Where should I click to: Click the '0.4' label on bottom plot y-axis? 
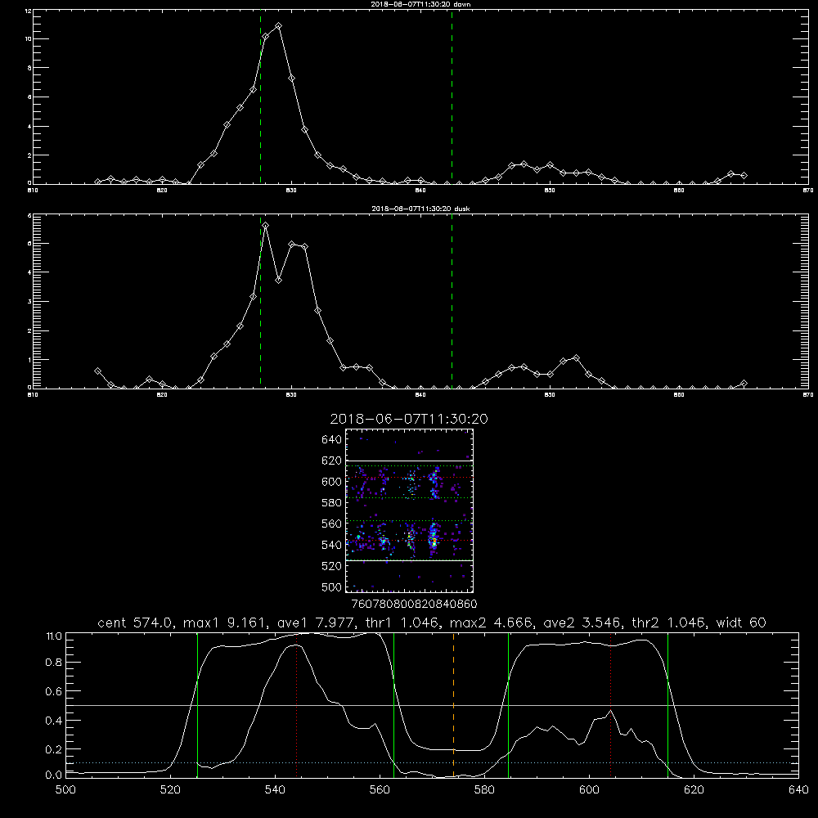pyautogui.click(x=54, y=721)
